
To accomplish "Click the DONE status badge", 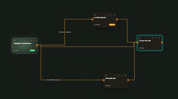I will pos(32,50).
